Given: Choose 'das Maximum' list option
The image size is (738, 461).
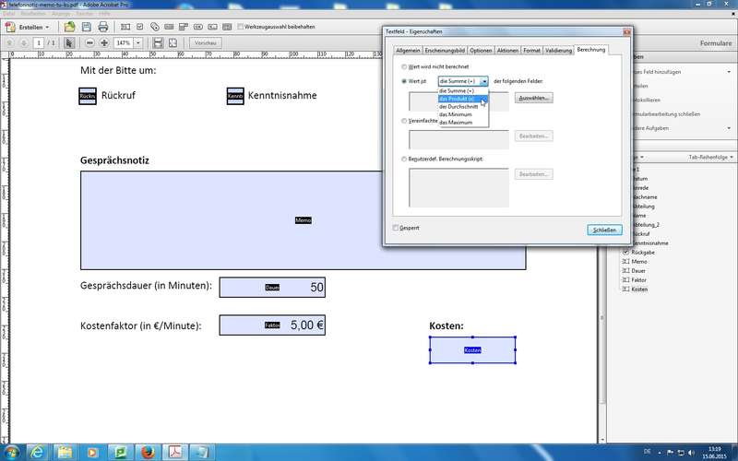Looking at the screenshot, I should pyautogui.click(x=463, y=123).
